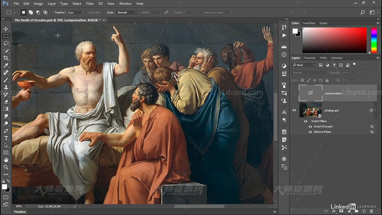Add a layer style with fx icon

pos(334,211)
